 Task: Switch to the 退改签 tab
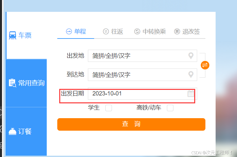[187, 32]
